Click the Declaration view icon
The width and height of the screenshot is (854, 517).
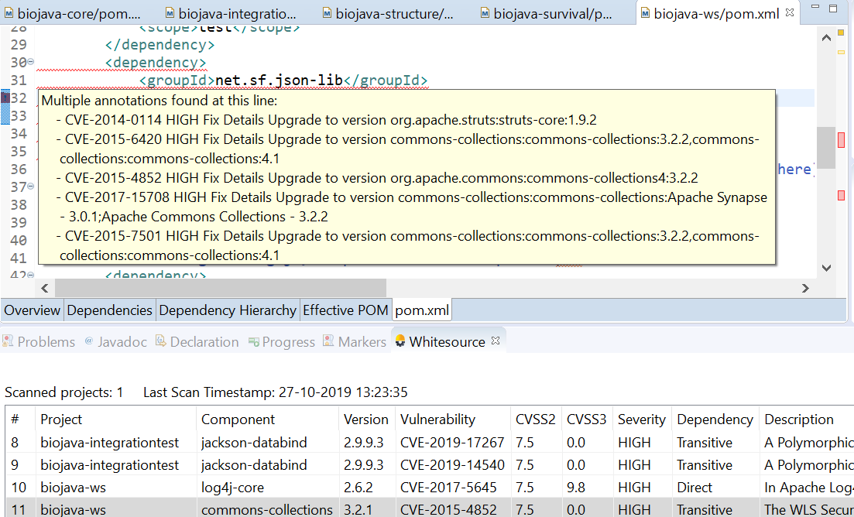point(161,341)
